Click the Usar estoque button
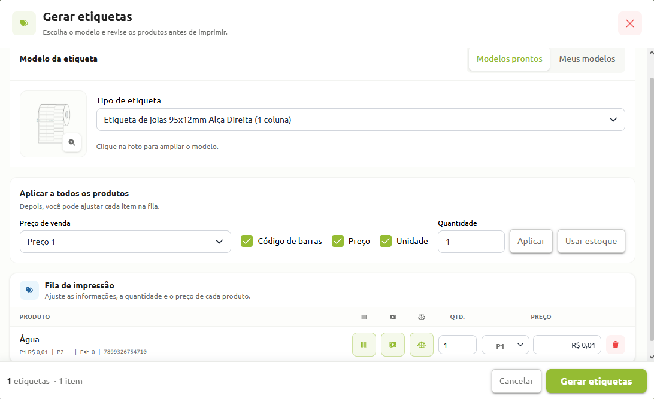This screenshot has height=399, width=654. click(591, 241)
